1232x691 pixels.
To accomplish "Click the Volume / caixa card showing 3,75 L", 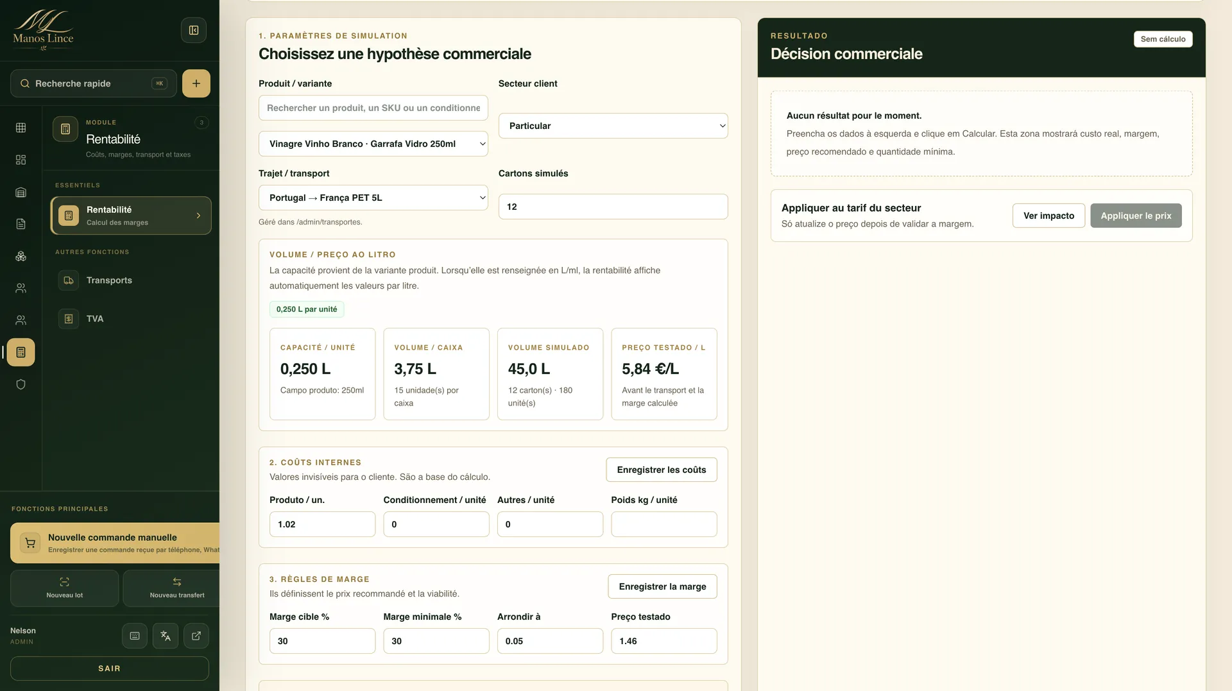I will 436,374.
